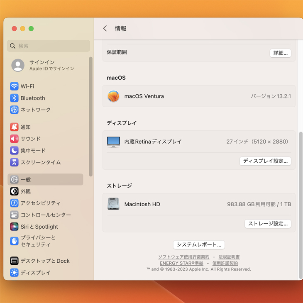303x303 pixels.
Task: Select the サウンド speaker icon
Action: pos(14,139)
